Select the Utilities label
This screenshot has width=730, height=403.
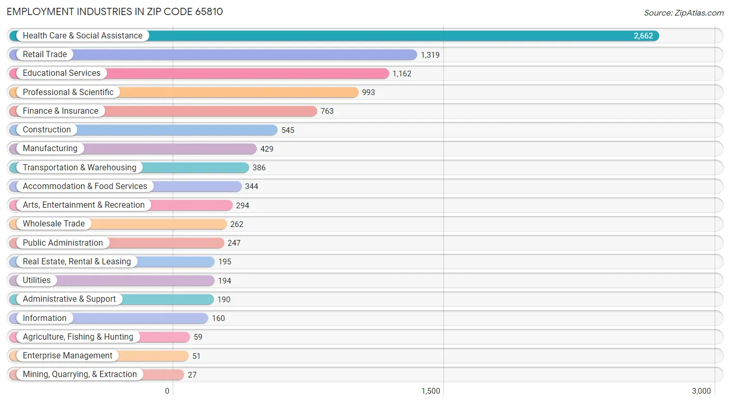[x=37, y=280]
